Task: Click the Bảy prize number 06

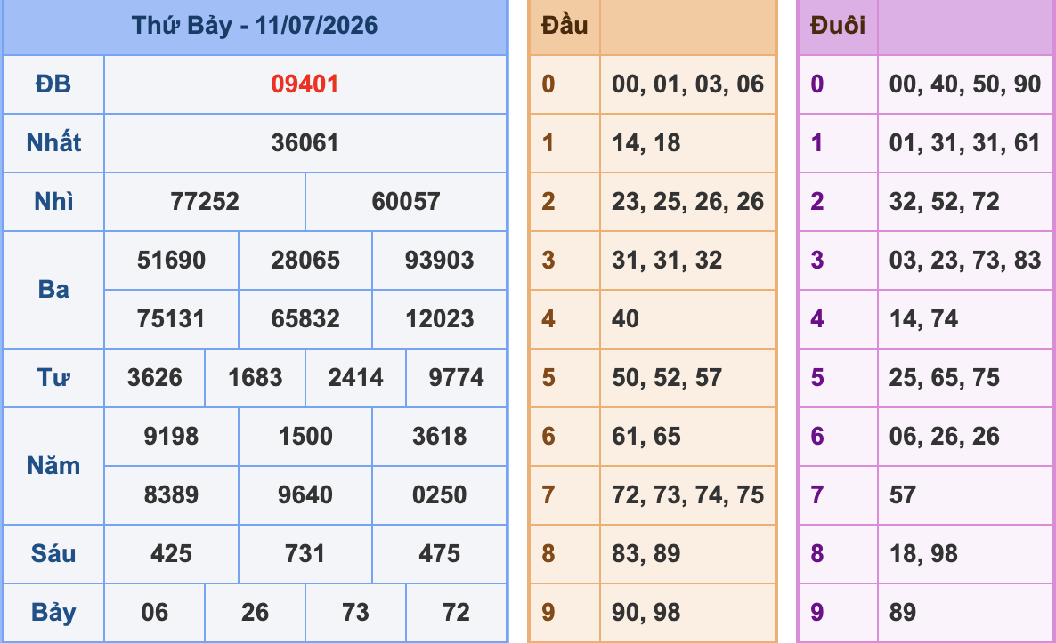Action: (154, 612)
